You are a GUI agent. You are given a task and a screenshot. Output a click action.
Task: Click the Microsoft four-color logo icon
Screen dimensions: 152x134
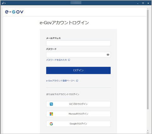coord(51,114)
